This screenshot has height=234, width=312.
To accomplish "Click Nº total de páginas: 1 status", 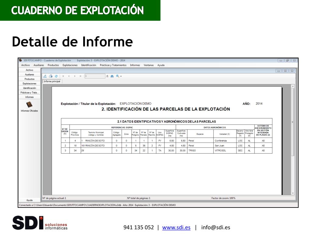I will [139, 198].
